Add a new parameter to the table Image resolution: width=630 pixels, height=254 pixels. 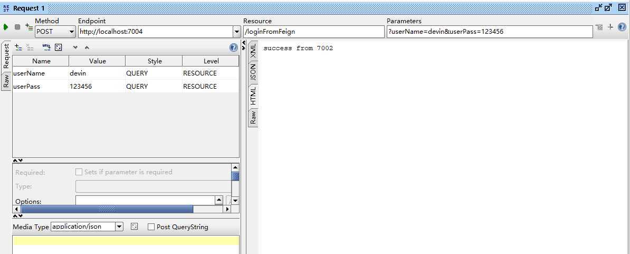point(18,48)
